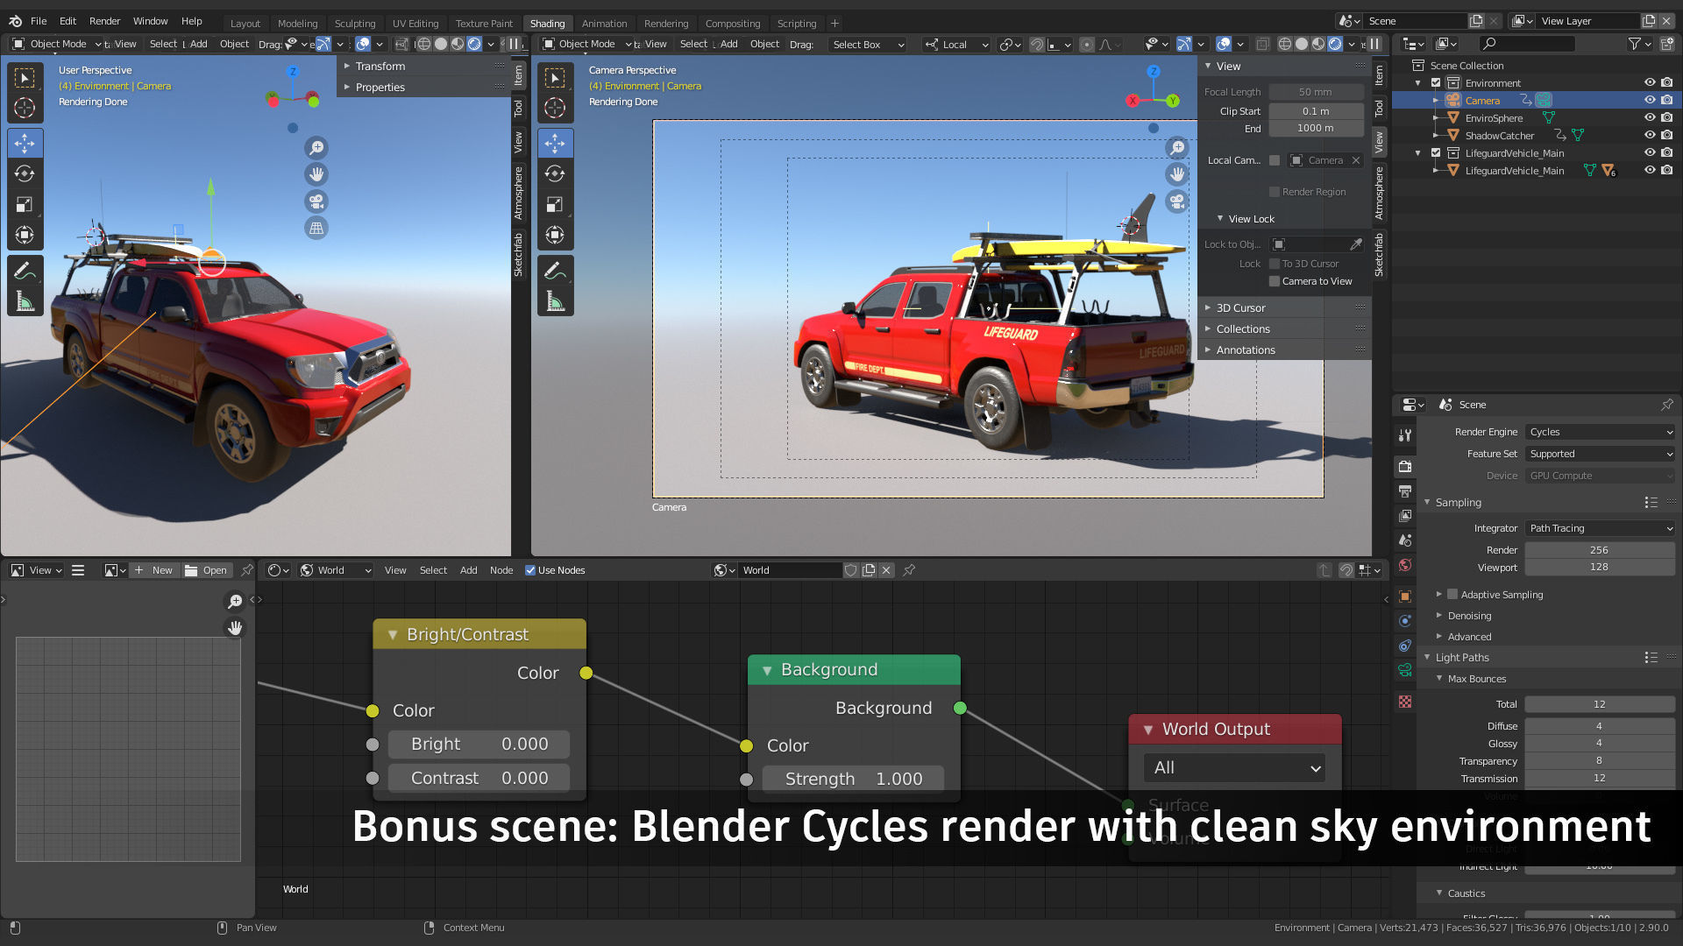
Task: Open the World Output All dropdown
Action: tap(1233, 768)
